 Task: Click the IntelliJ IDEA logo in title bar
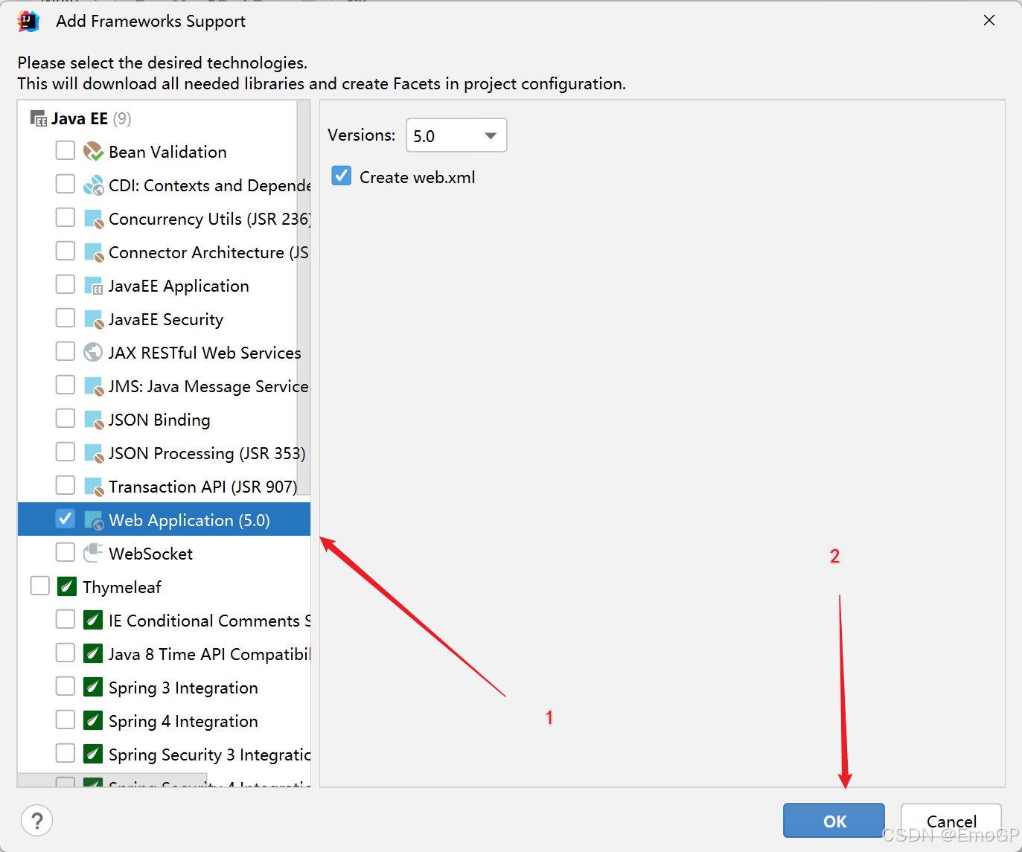pyautogui.click(x=28, y=21)
